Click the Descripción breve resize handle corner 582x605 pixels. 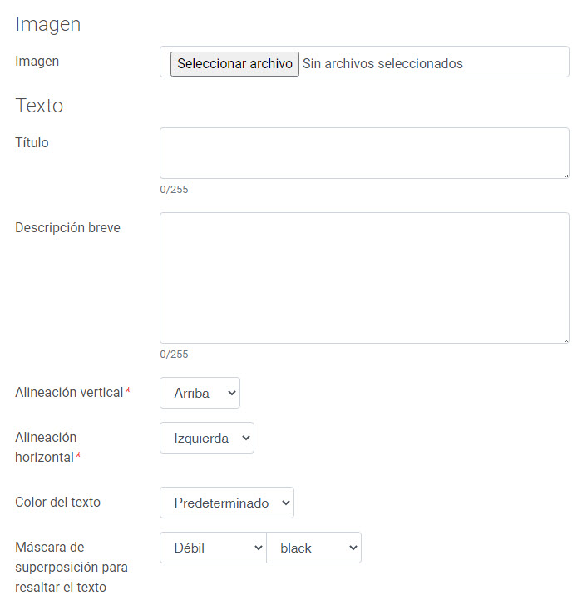[x=566, y=340]
